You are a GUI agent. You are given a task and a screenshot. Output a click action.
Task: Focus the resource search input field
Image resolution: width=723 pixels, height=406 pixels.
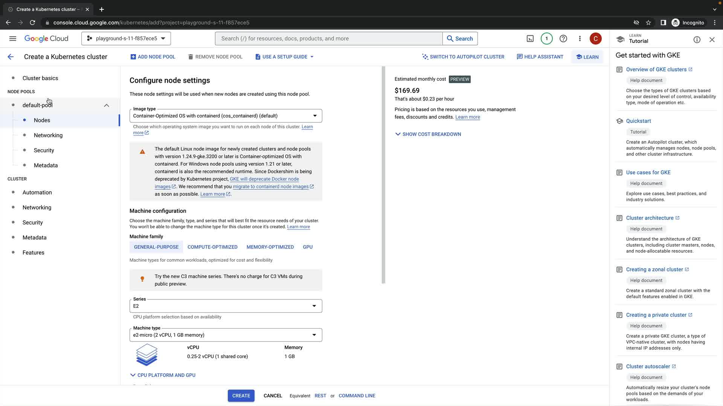[328, 38]
